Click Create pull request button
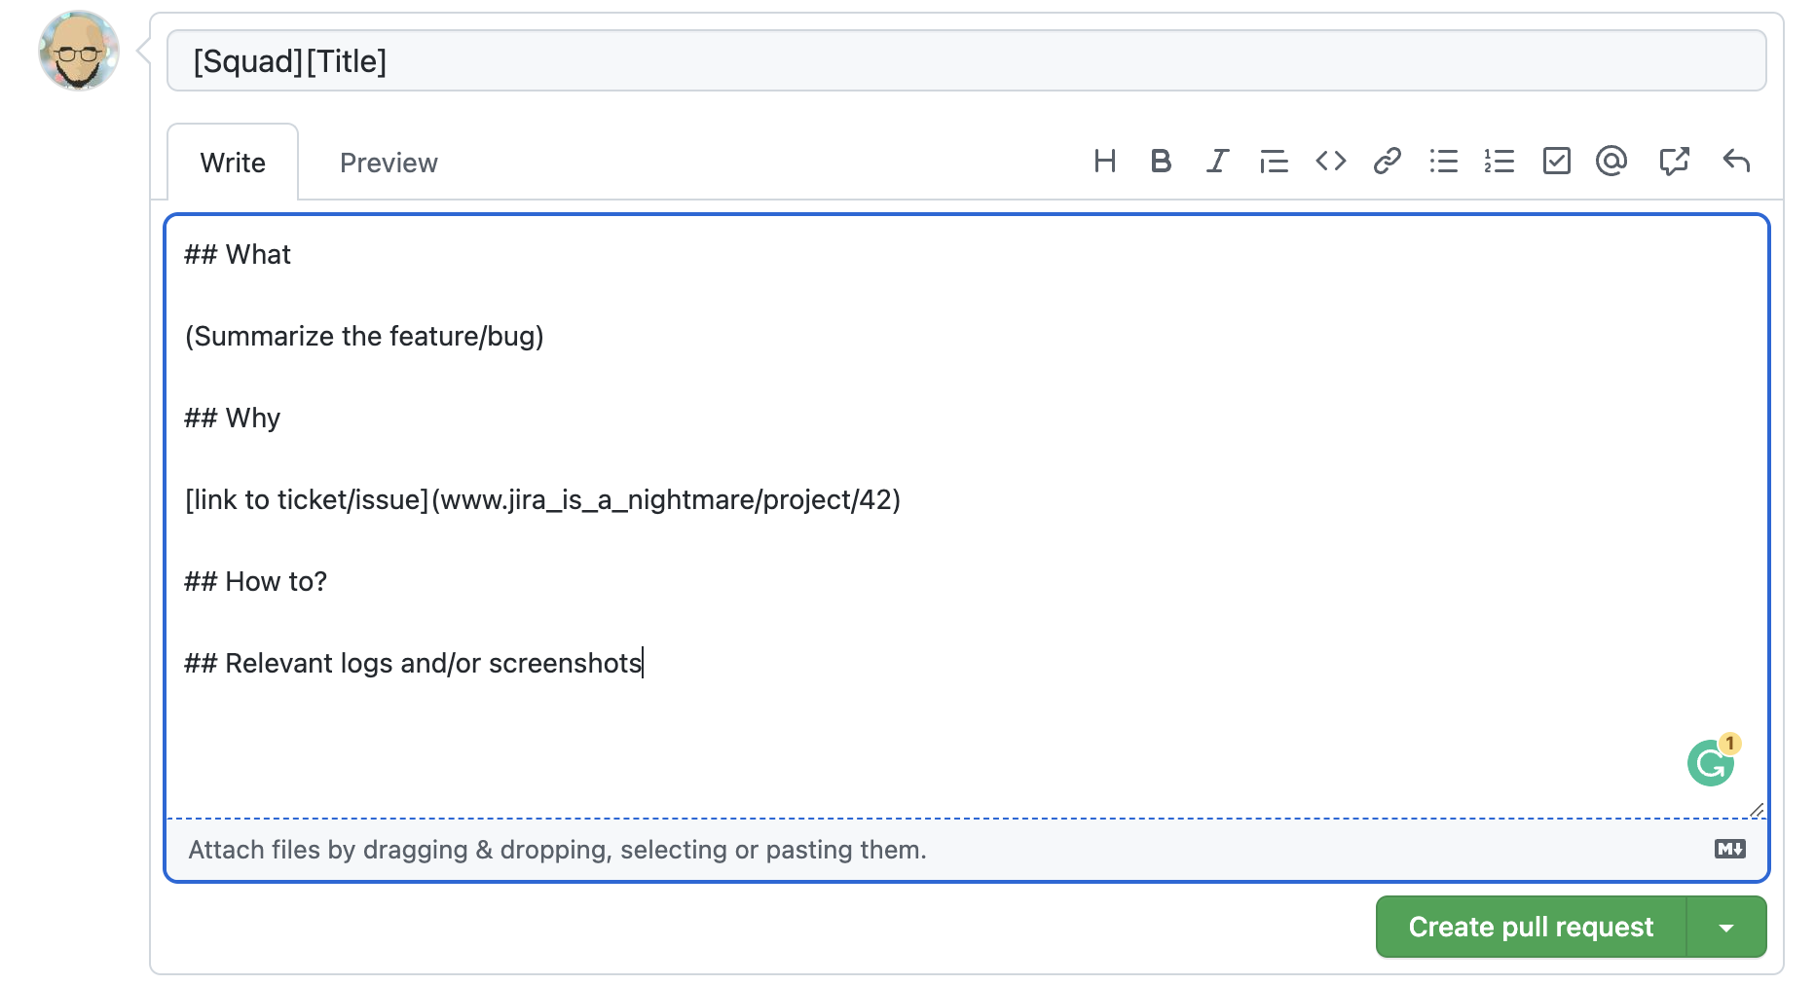 (x=1531, y=927)
